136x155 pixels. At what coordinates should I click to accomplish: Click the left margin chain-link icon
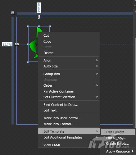pyautogui.click(x=17, y=44)
